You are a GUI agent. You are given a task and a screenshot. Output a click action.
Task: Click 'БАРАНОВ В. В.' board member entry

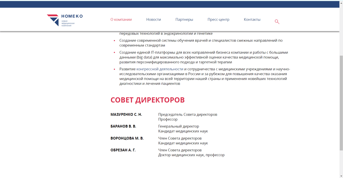pyautogui.click(x=124, y=126)
